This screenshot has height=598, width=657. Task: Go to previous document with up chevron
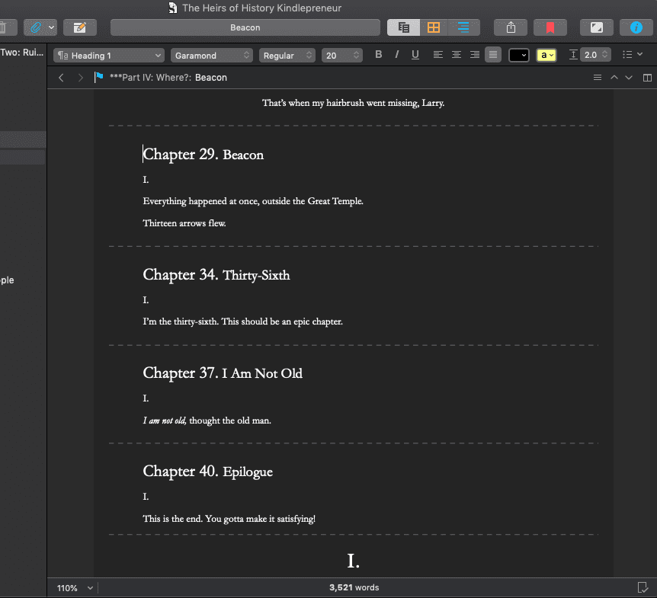coord(614,78)
